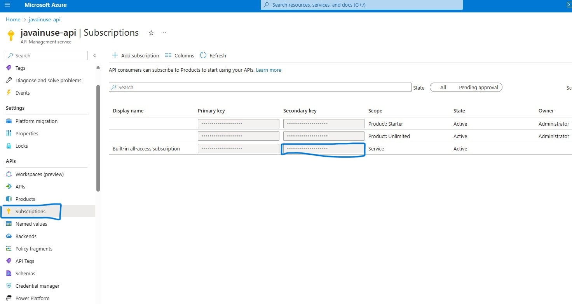
Task: Select the All state filter
Action: [x=443, y=88]
